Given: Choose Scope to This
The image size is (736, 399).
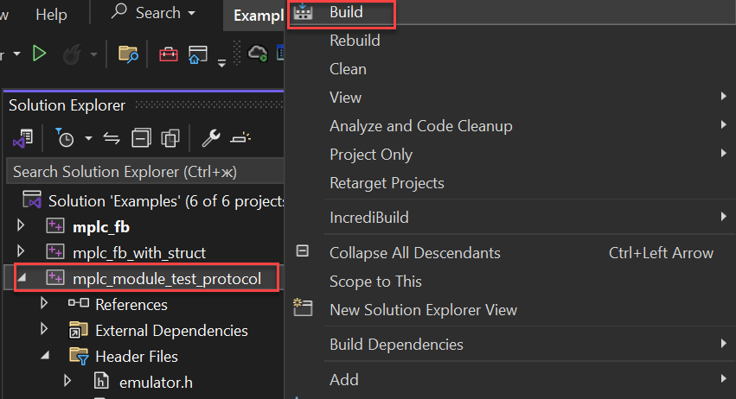Looking at the screenshot, I should click(375, 282).
